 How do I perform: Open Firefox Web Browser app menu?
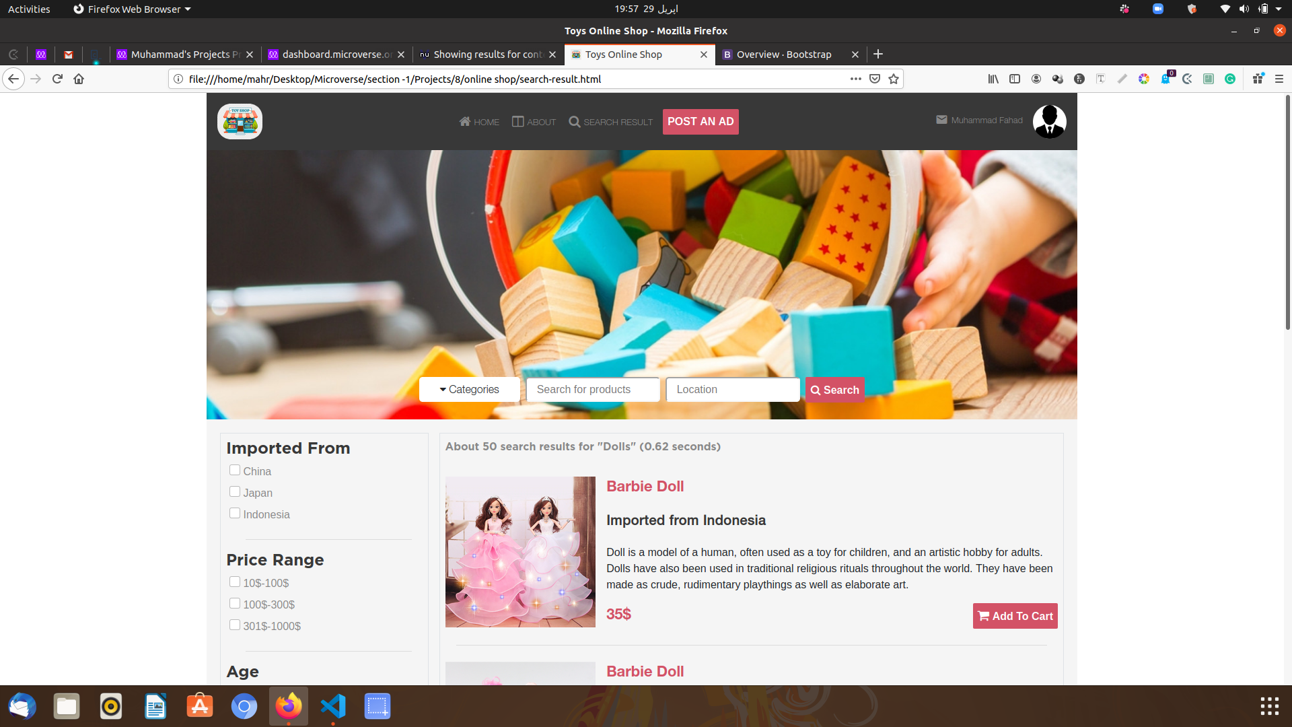click(132, 9)
